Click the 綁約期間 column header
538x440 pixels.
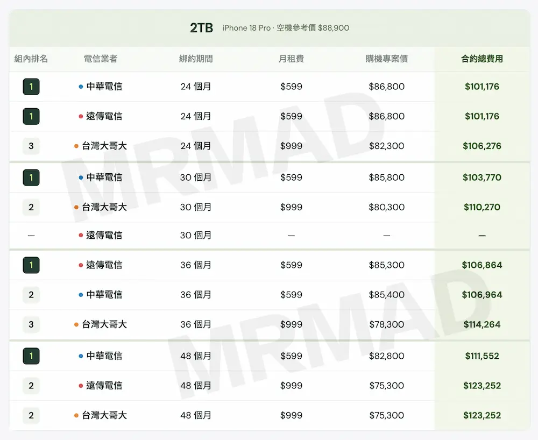pyautogui.click(x=196, y=59)
